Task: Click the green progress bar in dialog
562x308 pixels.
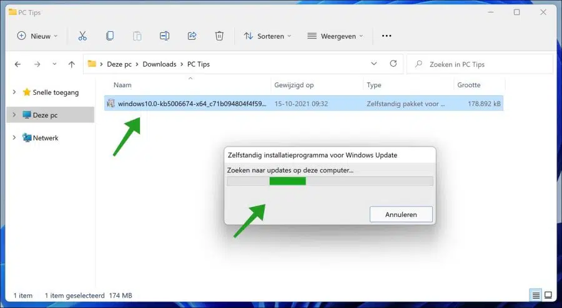Action: click(x=287, y=181)
